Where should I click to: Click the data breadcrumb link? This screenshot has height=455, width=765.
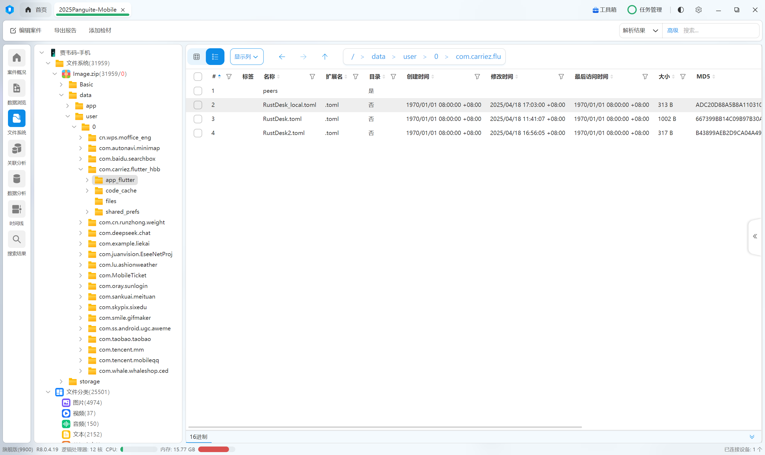point(378,57)
